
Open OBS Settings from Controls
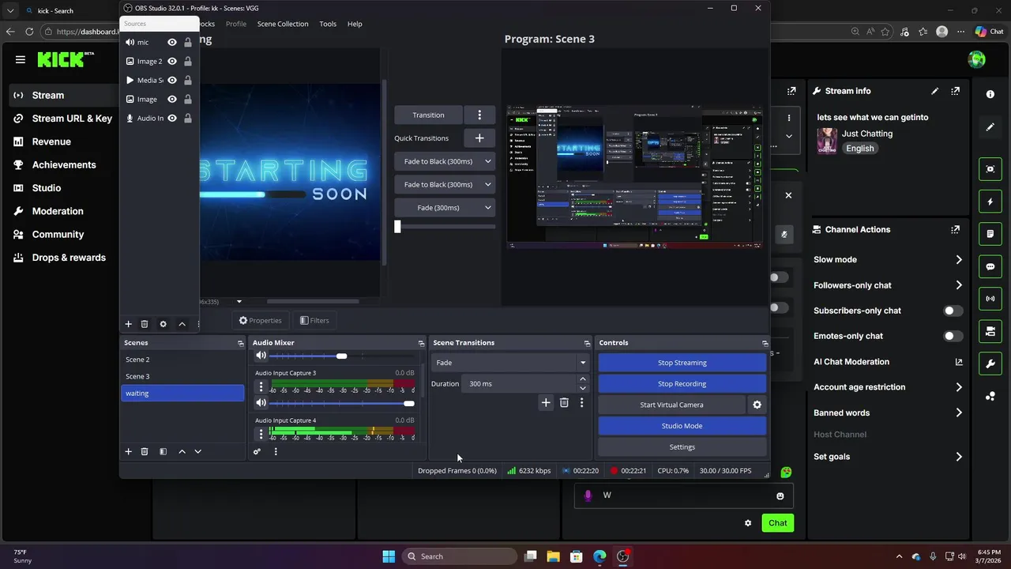point(682,447)
